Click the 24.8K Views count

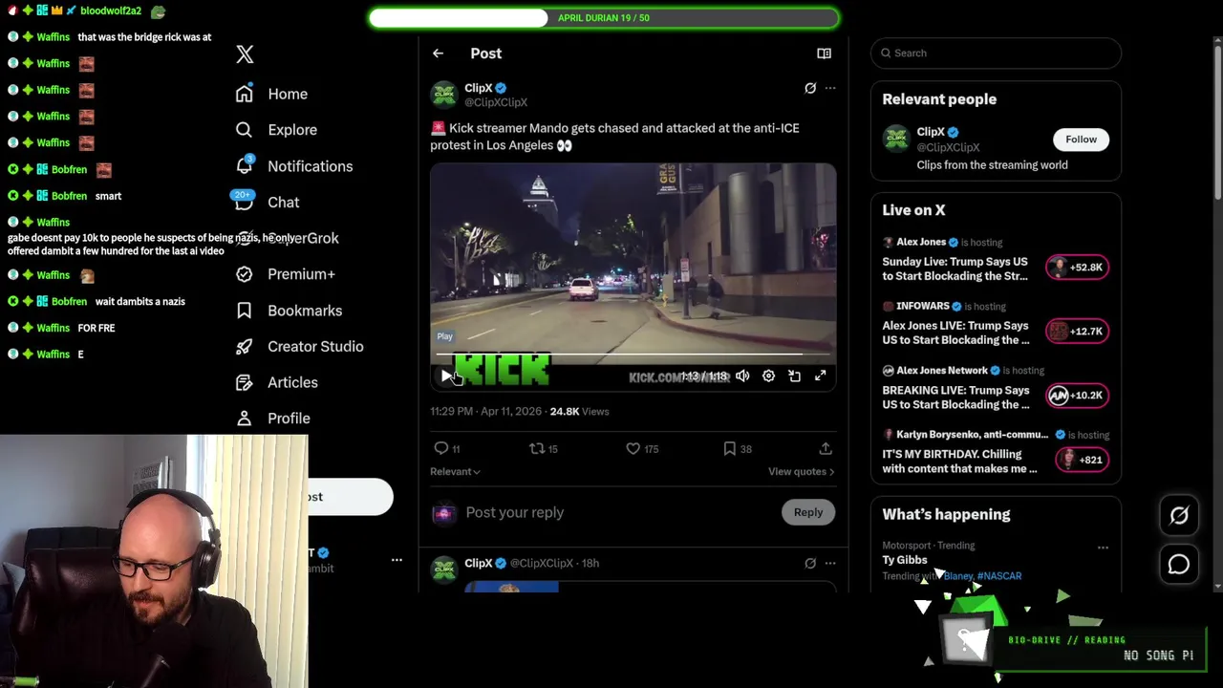(x=579, y=412)
